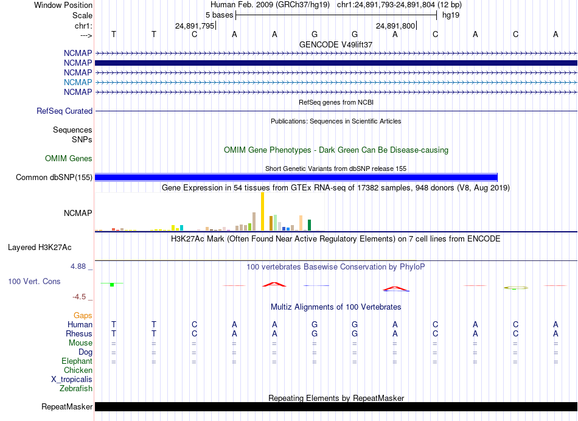Open the GENCODE V49lift37 track title
The width and height of the screenshot is (578, 421).
click(336, 44)
